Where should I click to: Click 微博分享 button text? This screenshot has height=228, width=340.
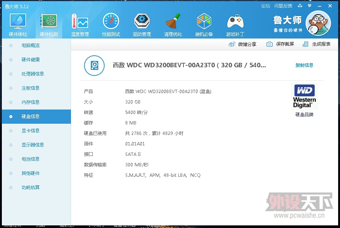pos(247,44)
